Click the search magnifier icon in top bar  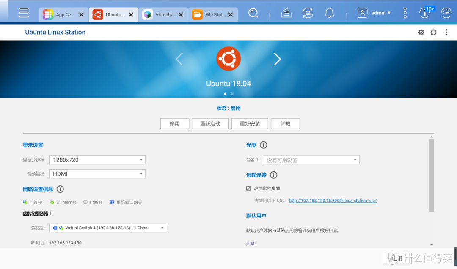click(253, 13)
